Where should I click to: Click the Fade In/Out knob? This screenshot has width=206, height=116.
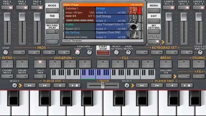pos(128,53)
